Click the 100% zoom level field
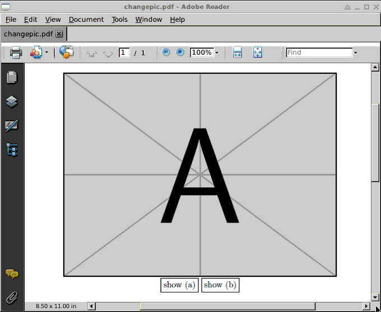This screenshot has width=381, height=312. (x=202, y=53)
